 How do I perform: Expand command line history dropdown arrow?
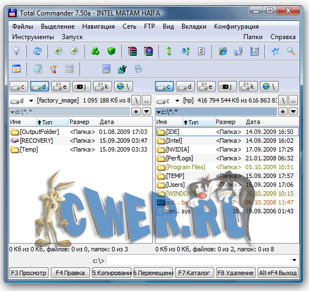294,260
